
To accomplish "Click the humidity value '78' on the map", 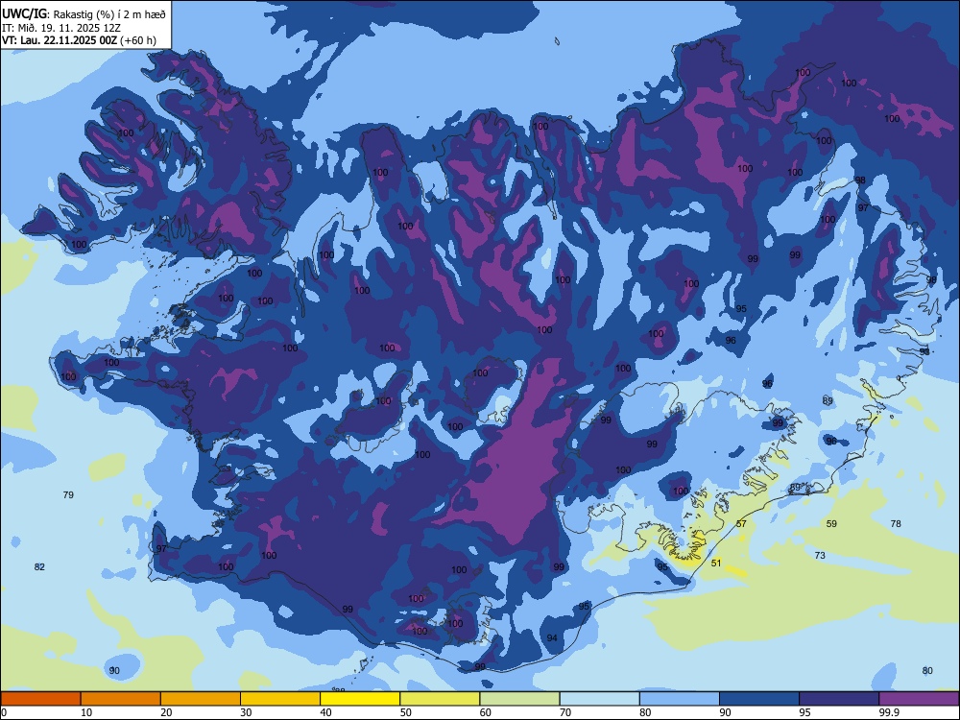I will pos(896,523).
